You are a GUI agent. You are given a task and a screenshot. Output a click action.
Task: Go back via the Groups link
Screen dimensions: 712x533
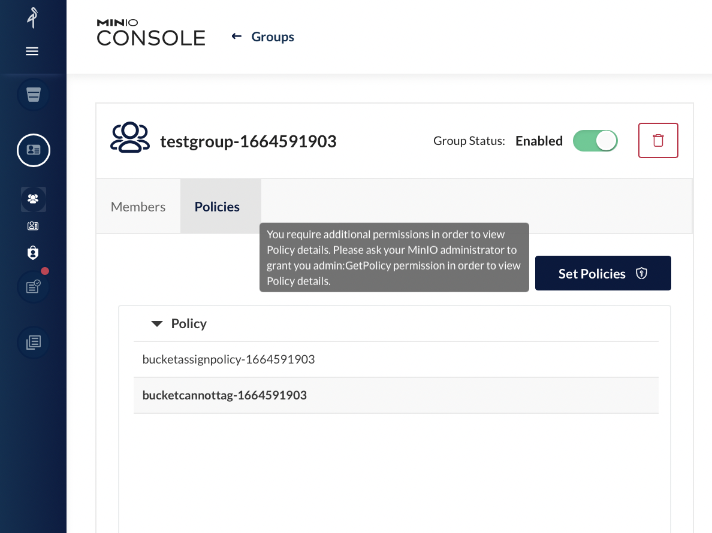pos(273,37)
